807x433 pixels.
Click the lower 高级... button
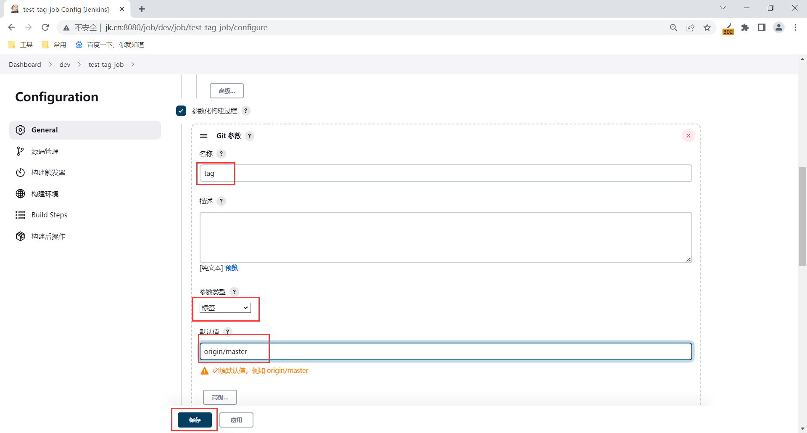coord(220,397)
